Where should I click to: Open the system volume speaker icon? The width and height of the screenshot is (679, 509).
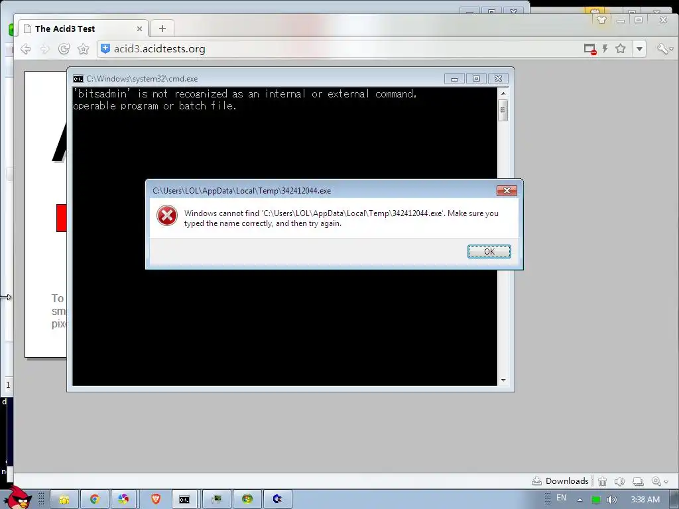point(612,500)
